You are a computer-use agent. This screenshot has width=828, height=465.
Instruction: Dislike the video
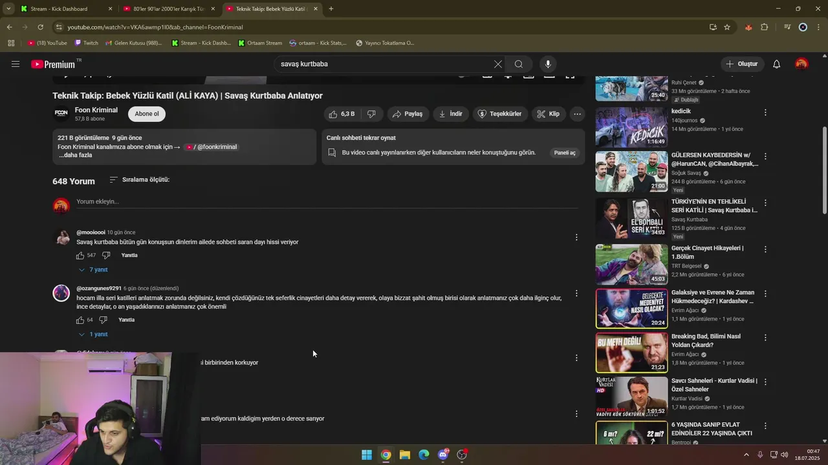(372, 114)
